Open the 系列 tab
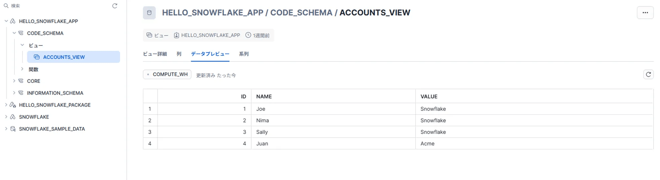This screenshot has height=180, width=660. tap(244, 54)
